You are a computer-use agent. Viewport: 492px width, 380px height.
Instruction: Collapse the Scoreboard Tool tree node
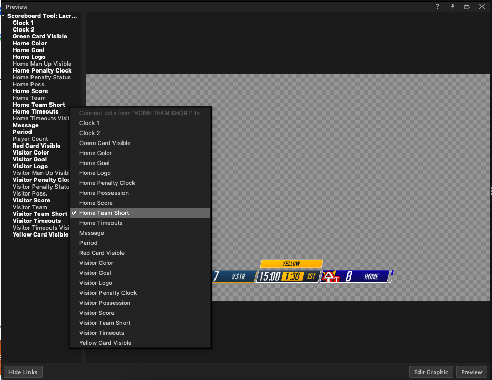click(3, 16)
